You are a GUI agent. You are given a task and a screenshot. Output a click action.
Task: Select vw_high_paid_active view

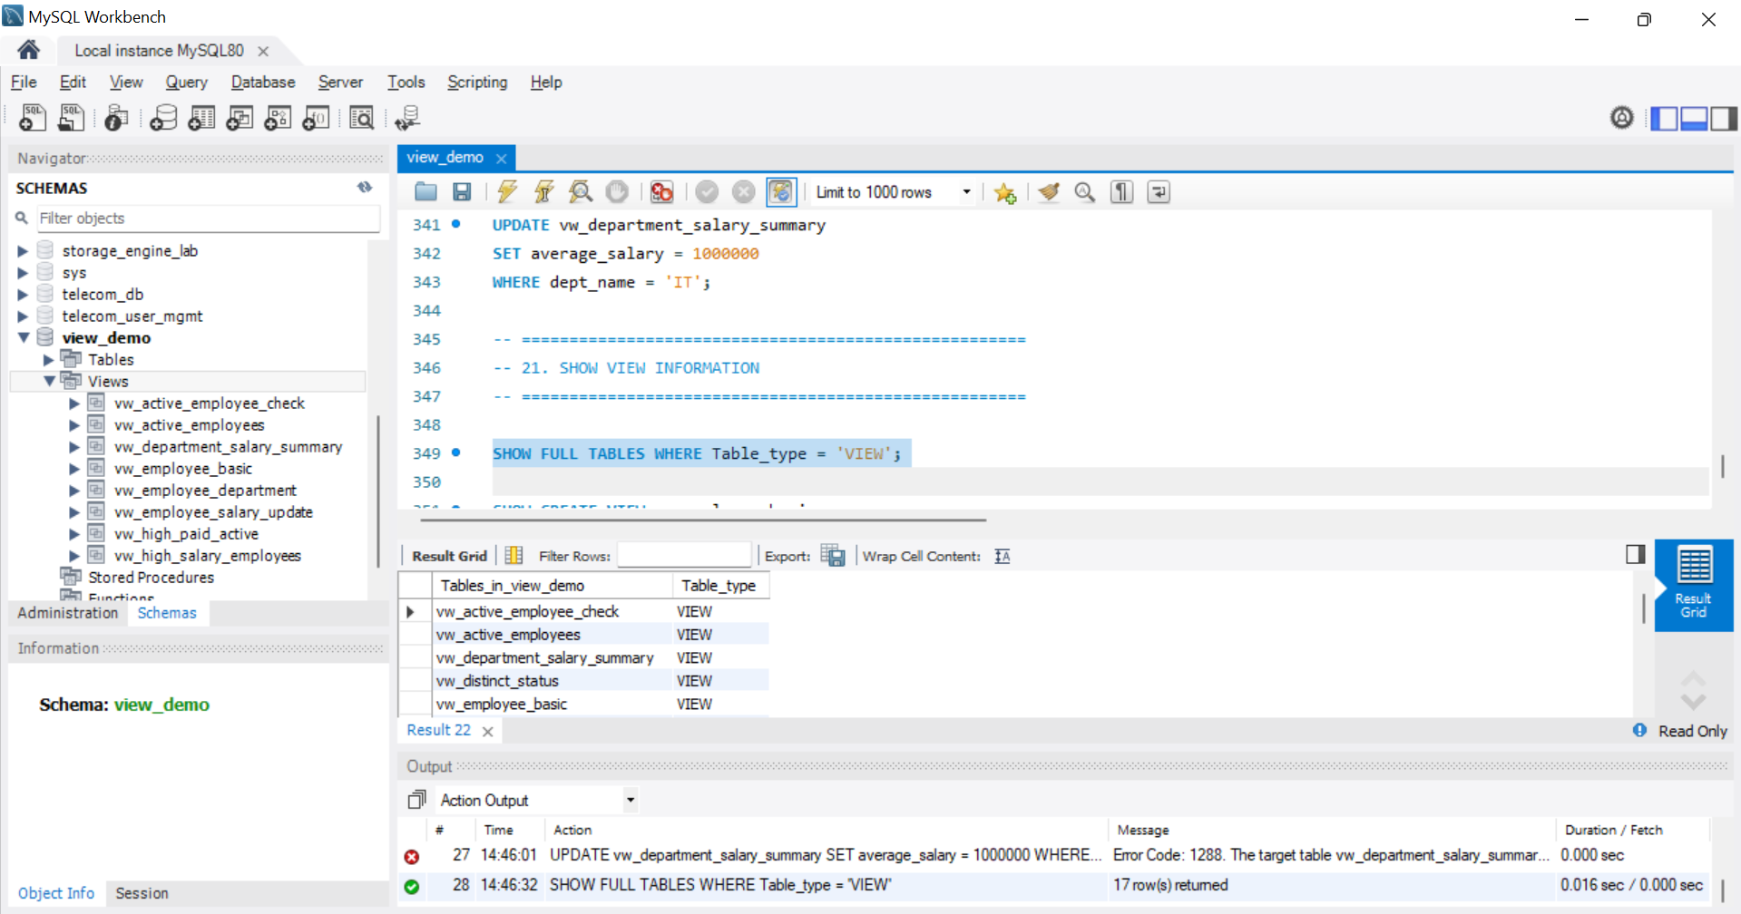(x=186, y=534)
